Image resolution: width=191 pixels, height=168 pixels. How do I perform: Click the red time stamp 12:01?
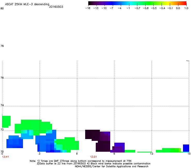click(93, 157)
